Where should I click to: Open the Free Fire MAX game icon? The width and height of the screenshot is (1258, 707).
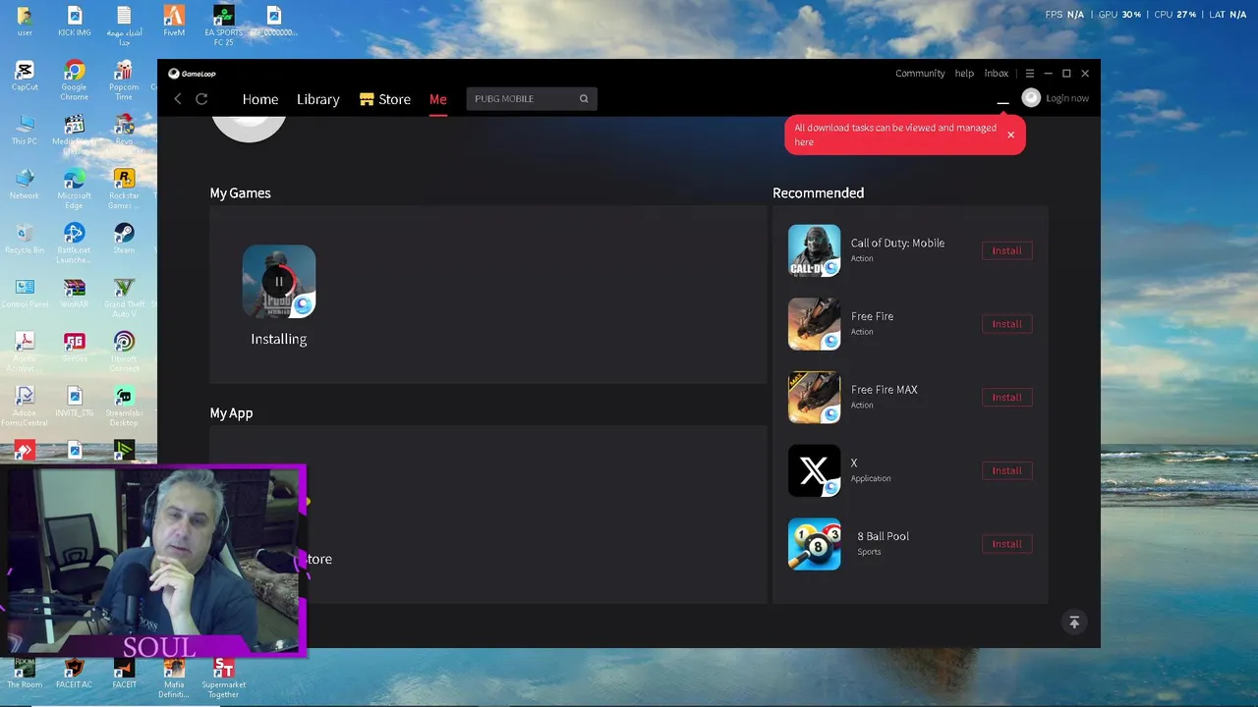(814, 397)
